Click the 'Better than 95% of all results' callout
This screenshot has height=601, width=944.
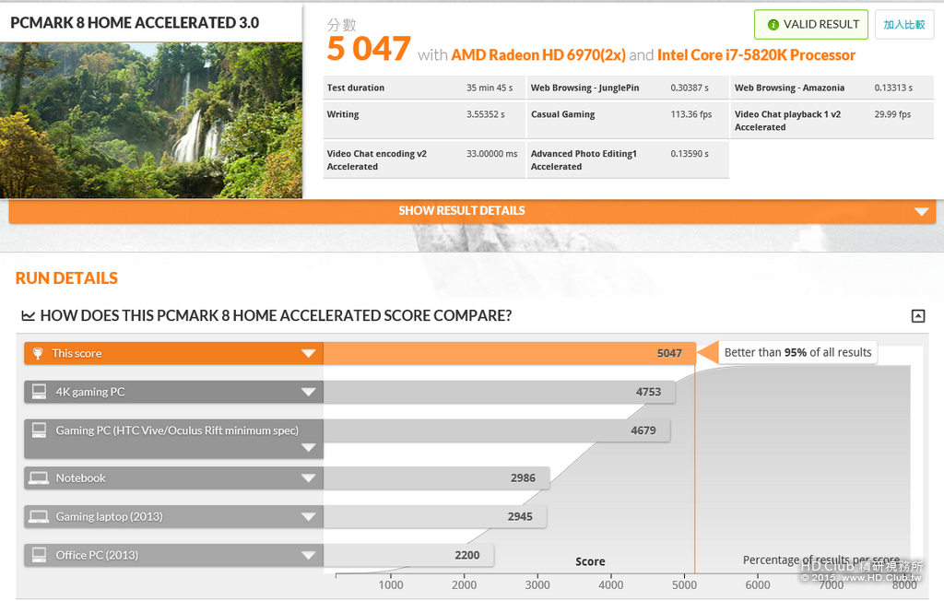click(797, 353)
